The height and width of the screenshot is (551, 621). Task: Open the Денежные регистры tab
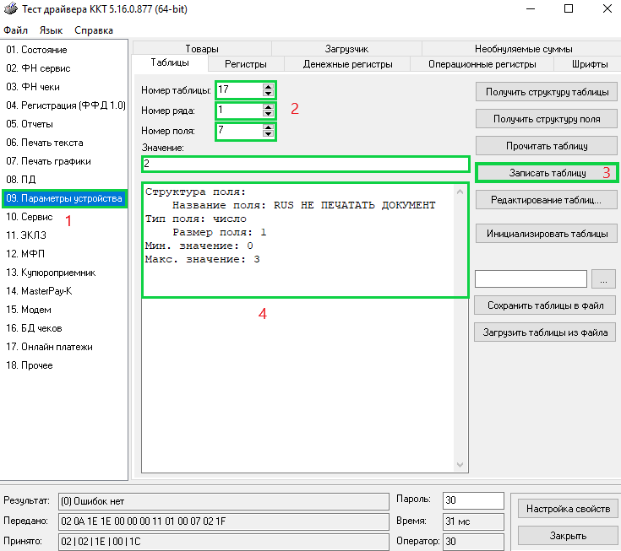[347, 64]
